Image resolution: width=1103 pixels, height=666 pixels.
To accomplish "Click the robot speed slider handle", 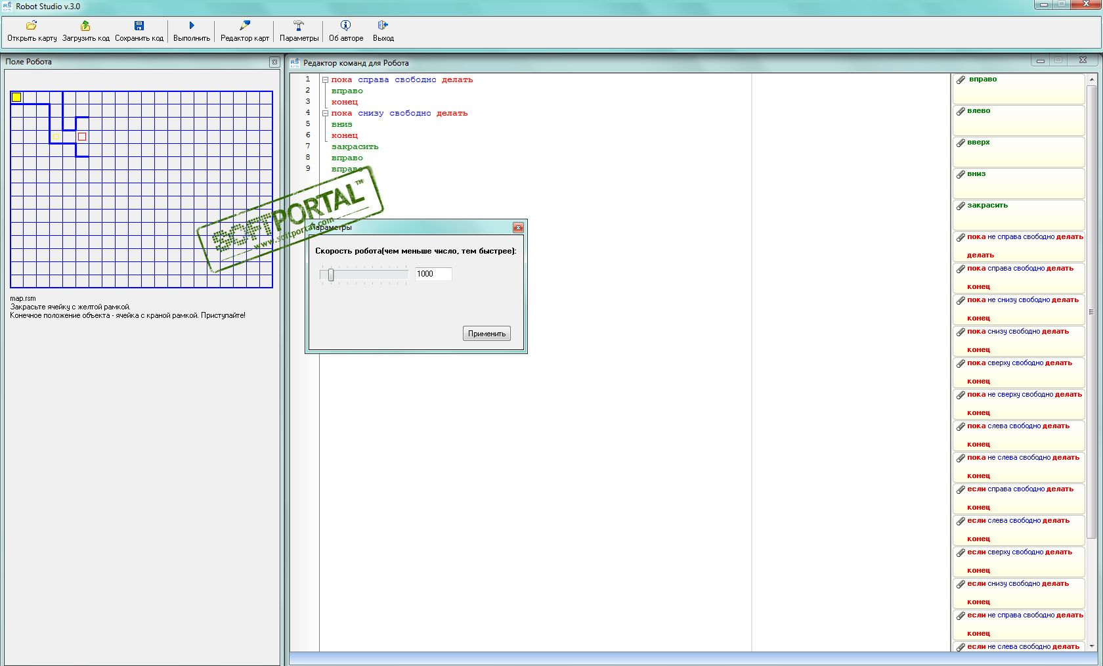I will click(x=331, y=275).
